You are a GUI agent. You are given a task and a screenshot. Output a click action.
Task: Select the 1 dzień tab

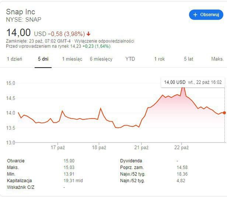[15, 59]
